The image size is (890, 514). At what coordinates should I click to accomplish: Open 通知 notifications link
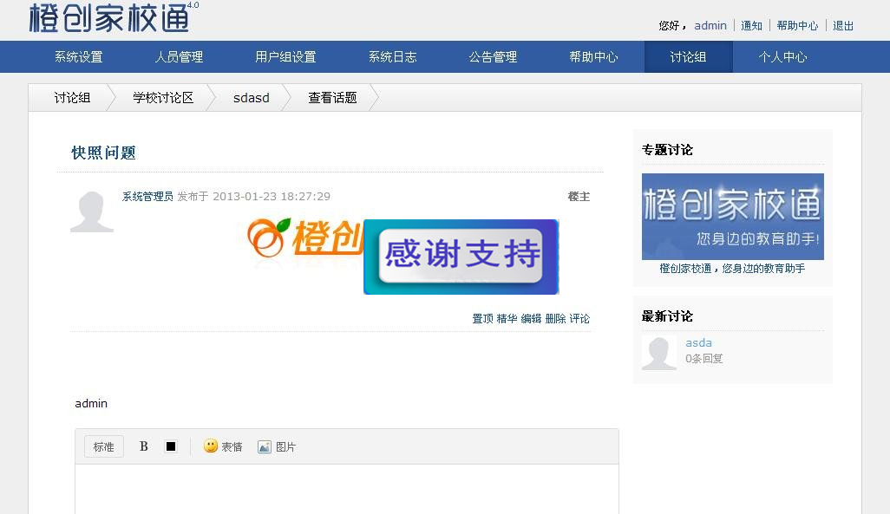(x=751, y=25)
